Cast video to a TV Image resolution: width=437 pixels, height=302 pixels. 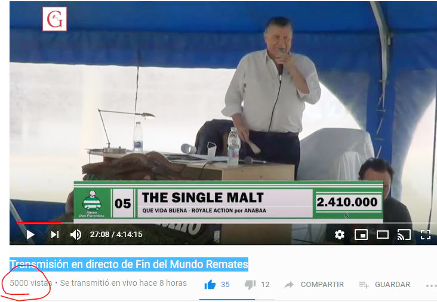point(404,235)
